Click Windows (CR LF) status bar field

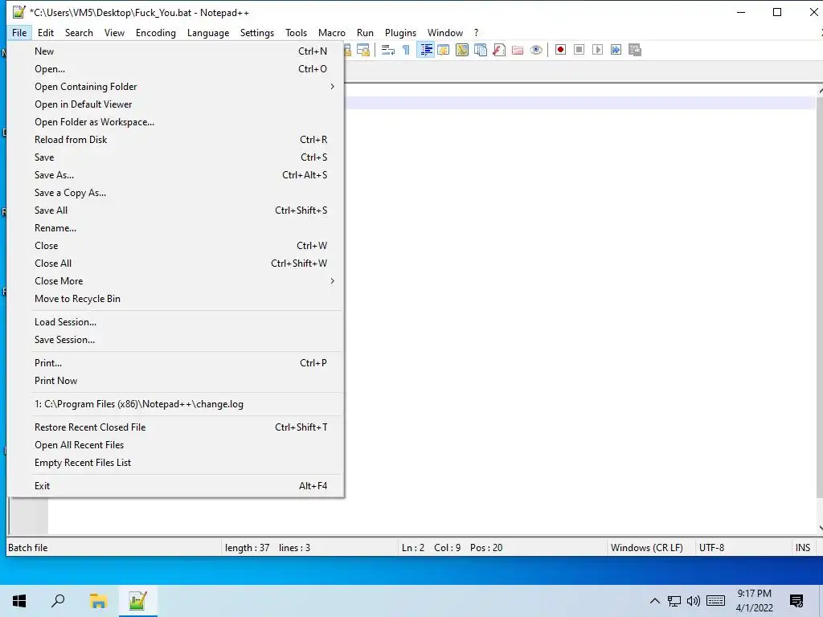[650, 548]
